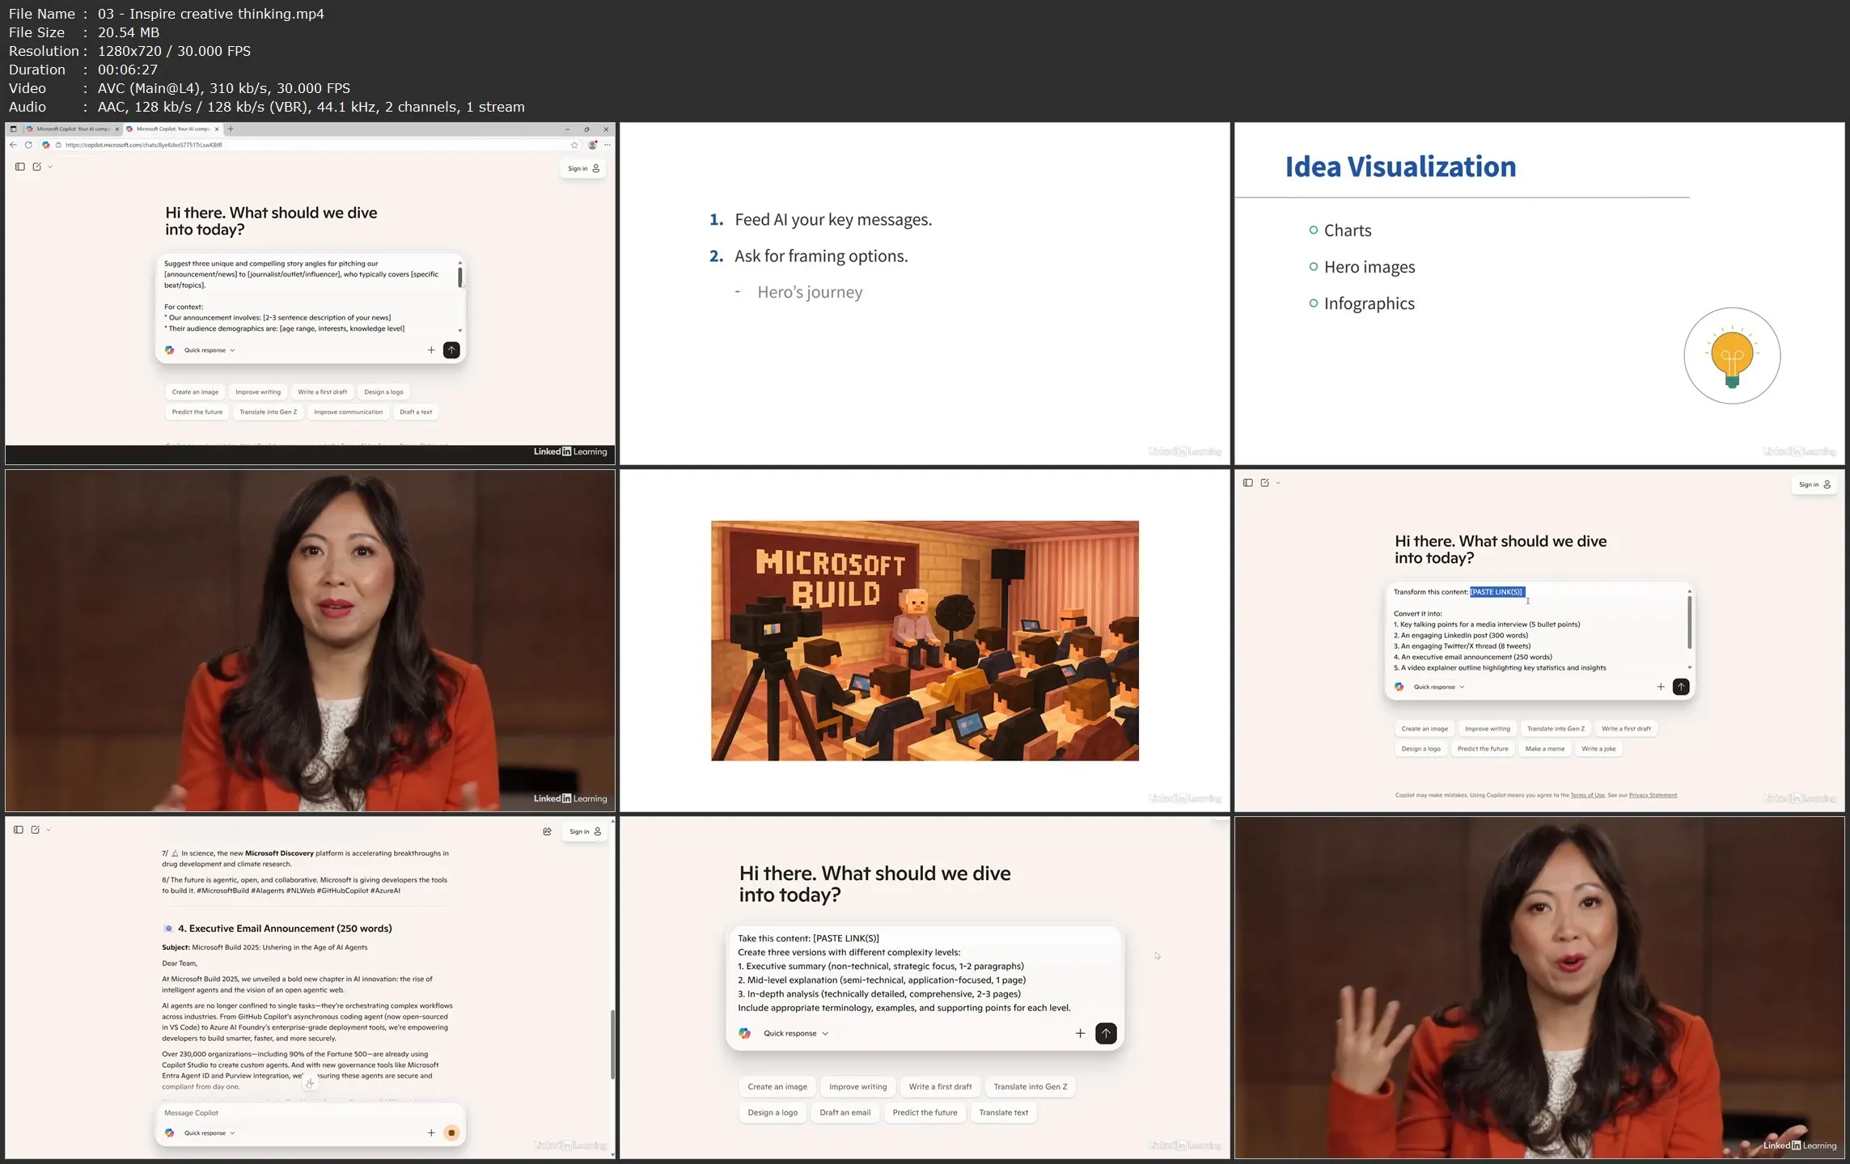Click browser back arrow beside the copilot.microsoft.com URL
This screenshot has width=1850, height=1164.
(x=13, y=145)
